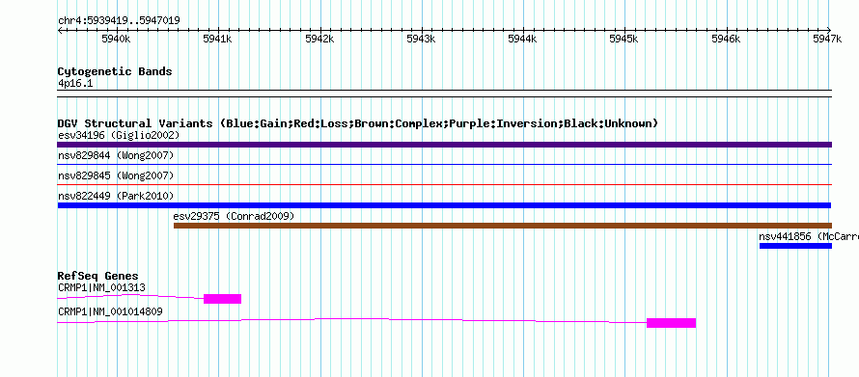Click the RefSeq Genes track title
This screenshot has height=377, width=859.
pyautogui.click(x=98, y=276)
